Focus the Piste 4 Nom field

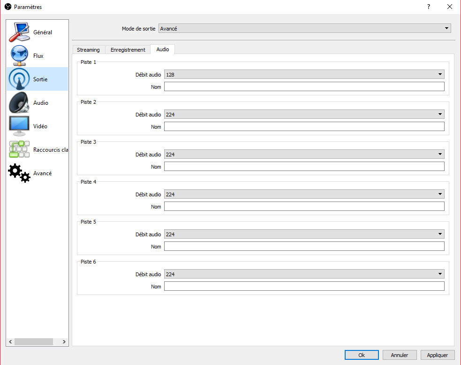point(304,207)
